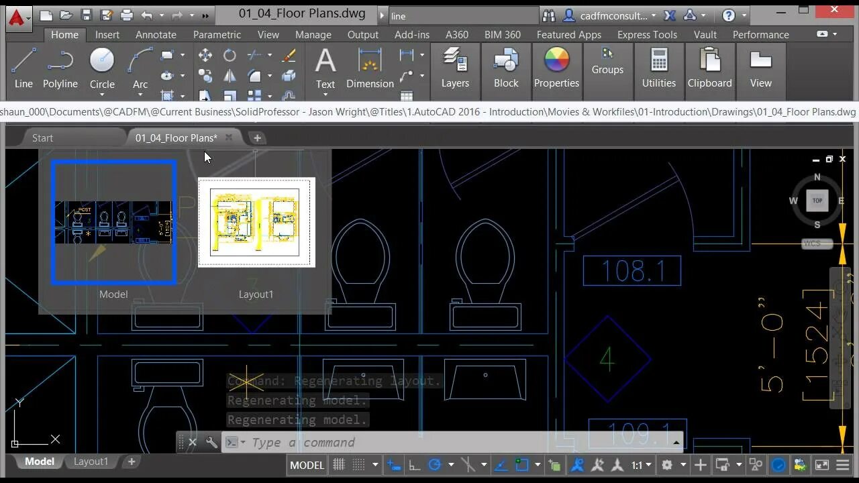Toggle Ortho mode in status bar
Viewport: 859px width, 483px height.
(x=414, y=464)
